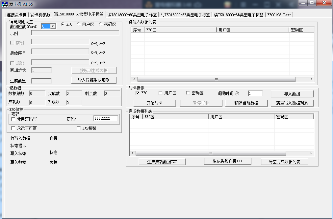Click 序号 column header in 完成数据列表
333x219 pixels.
coord(136,117)
